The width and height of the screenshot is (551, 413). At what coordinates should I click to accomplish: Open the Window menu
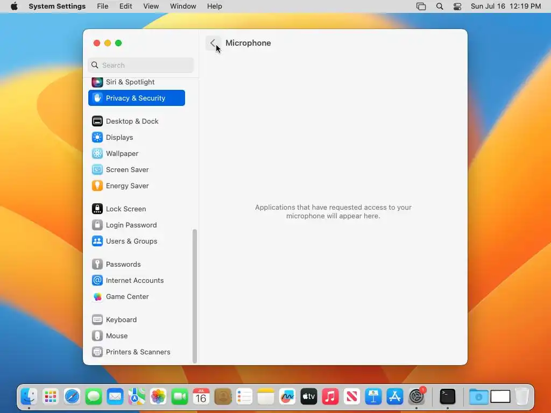point(183,6)
